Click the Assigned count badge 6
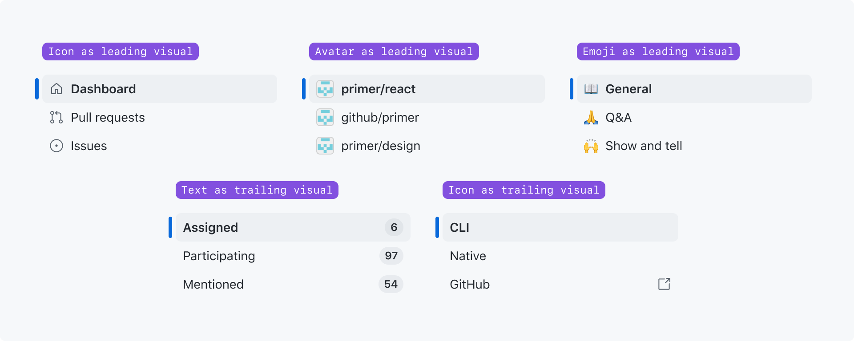The width and height of the screenshot is (854, 341). (x=394, y=227)
